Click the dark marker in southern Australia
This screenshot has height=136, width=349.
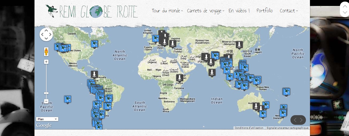click(256, 106)
